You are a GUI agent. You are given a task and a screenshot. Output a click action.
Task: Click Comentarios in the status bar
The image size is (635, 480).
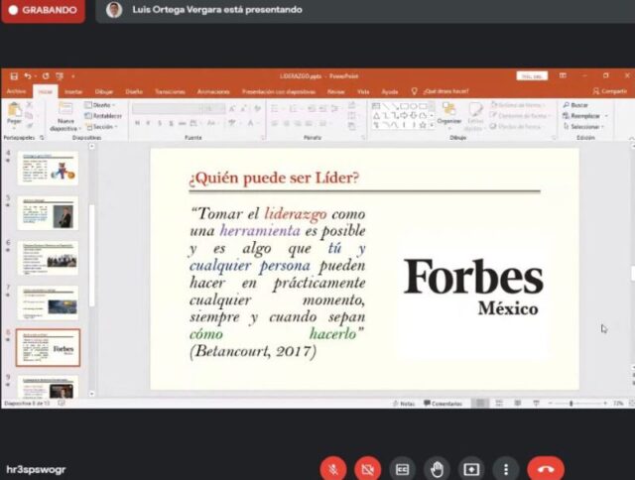[x=443, y=404]
